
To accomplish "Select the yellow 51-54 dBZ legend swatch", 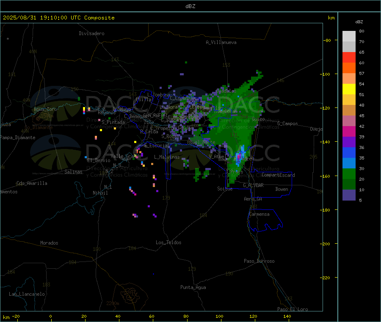I will pyautogui.click(x=349, y=89).
